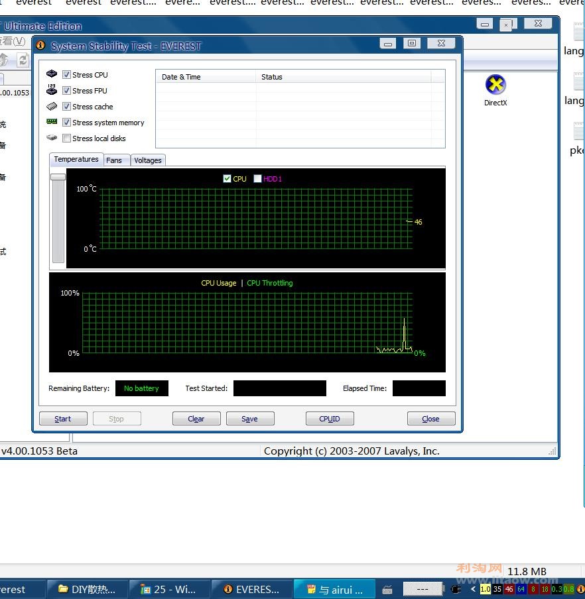Minimize the System Stability Test window
Viewport: 585px width, 599px height.
point(388,44)
